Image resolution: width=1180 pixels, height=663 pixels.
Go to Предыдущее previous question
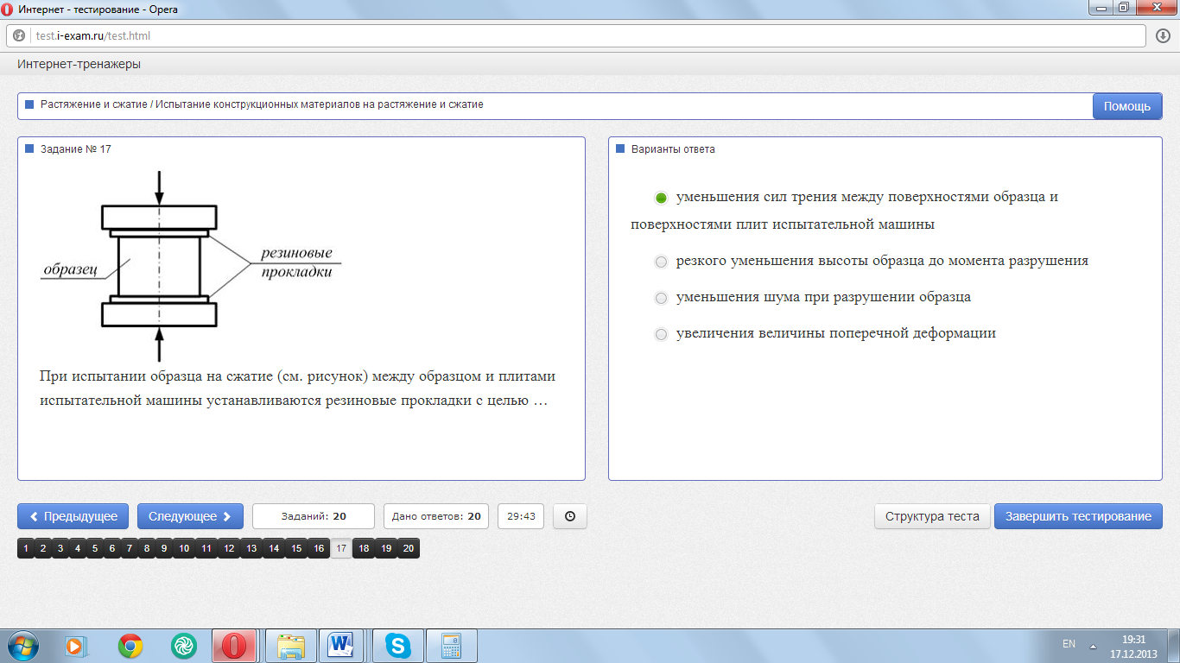[x=73, y=516]
